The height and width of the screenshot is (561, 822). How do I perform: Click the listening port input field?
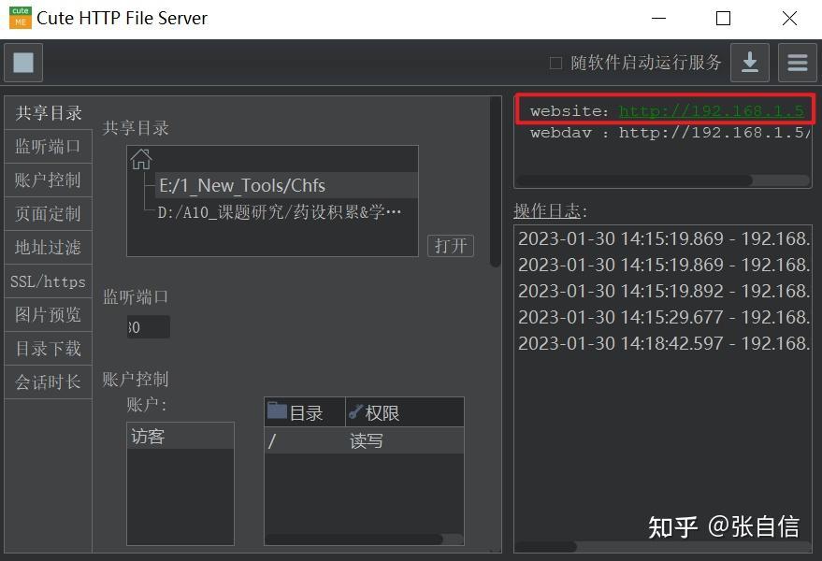click(x=149, y=326)
